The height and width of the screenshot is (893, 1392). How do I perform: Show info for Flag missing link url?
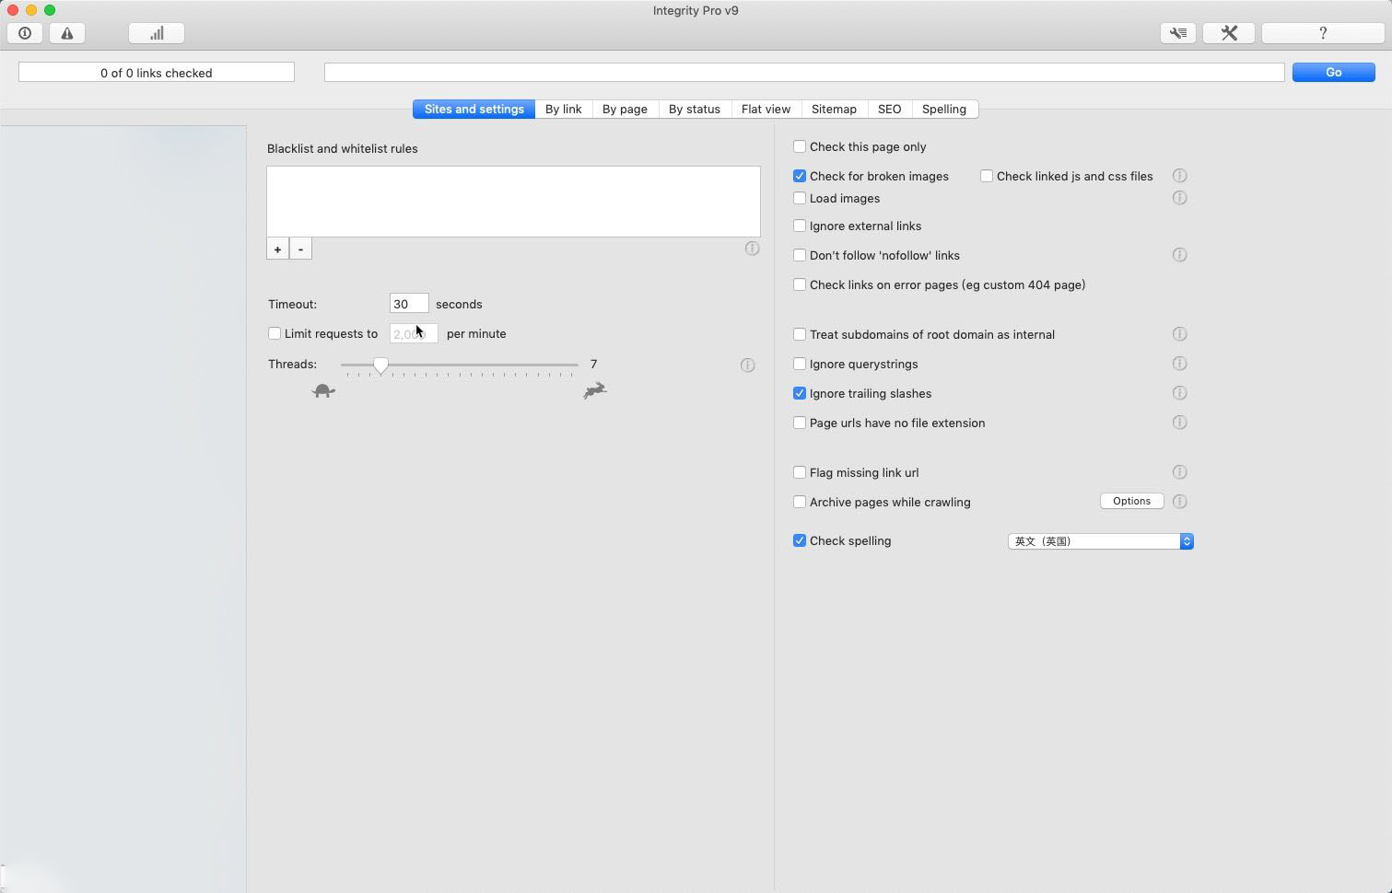pyautogui.click(x=1179, y=472)
